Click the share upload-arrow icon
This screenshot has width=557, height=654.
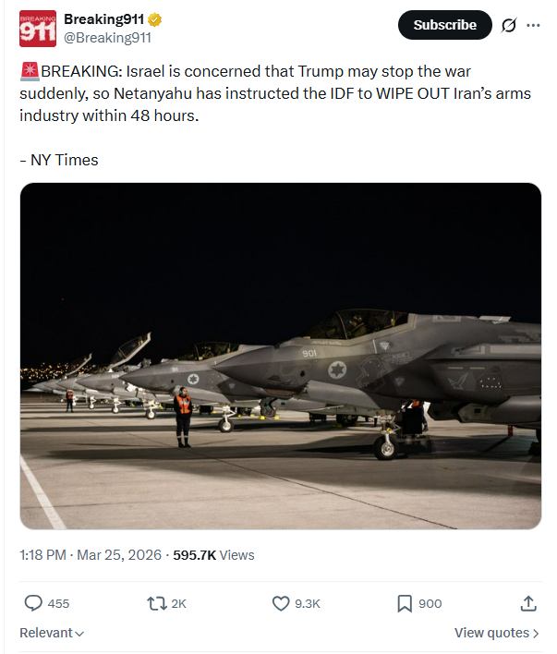click(528, 603)
